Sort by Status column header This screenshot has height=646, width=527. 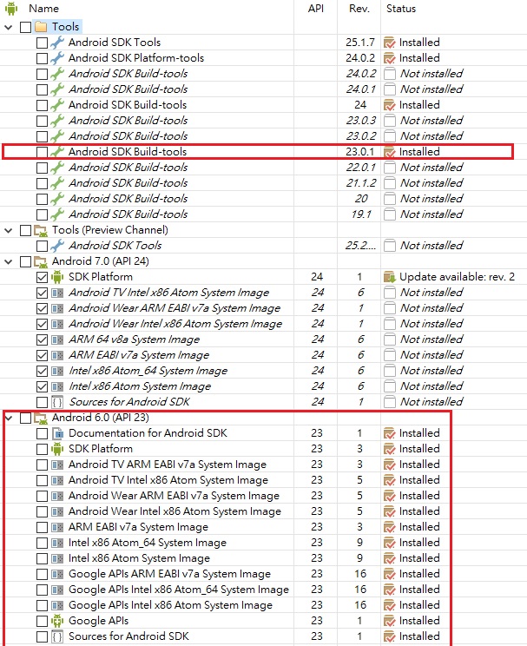[x=401, y=9]
